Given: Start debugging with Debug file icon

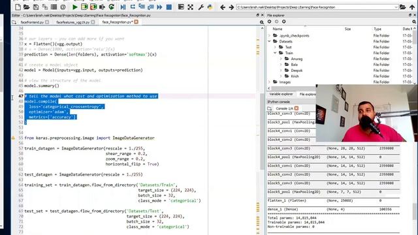Looking at the screenshot, I should (x=123, y=7).
